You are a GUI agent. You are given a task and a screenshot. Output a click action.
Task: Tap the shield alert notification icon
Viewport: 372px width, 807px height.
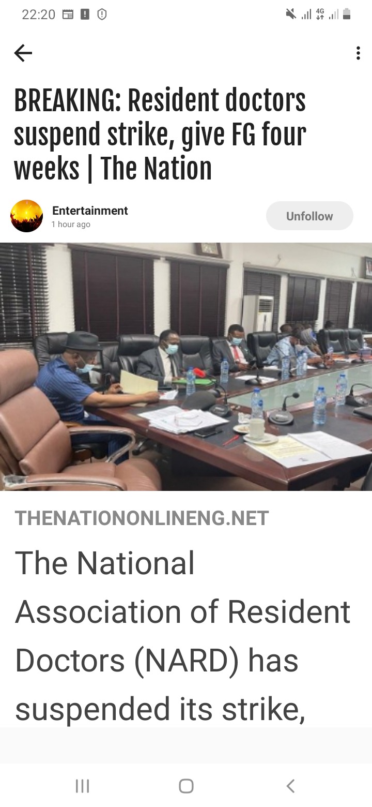coord(102,15)
